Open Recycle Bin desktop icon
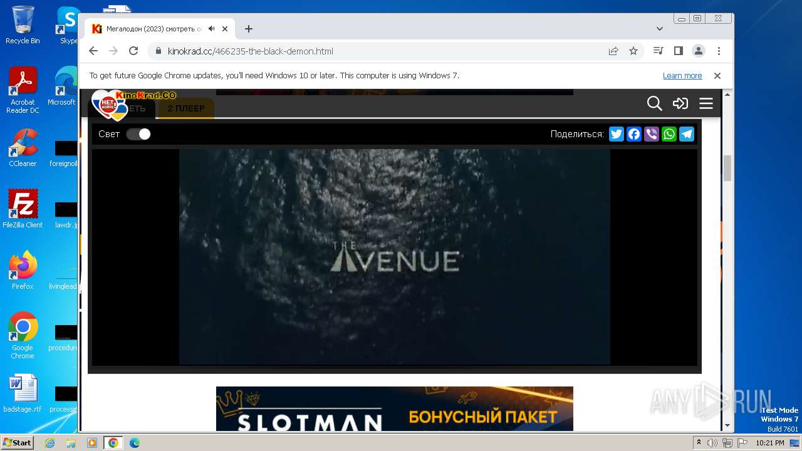 23,25
